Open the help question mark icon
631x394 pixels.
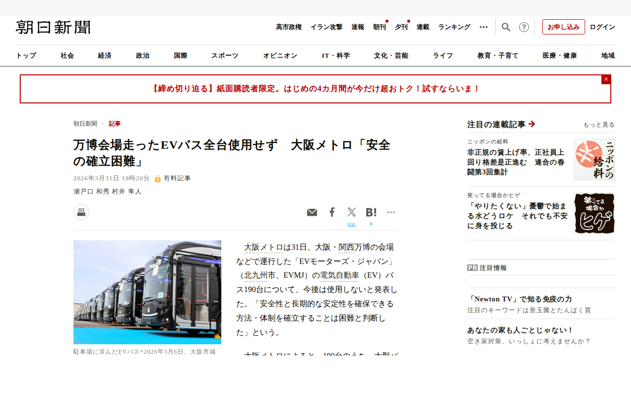pos(524,27)
